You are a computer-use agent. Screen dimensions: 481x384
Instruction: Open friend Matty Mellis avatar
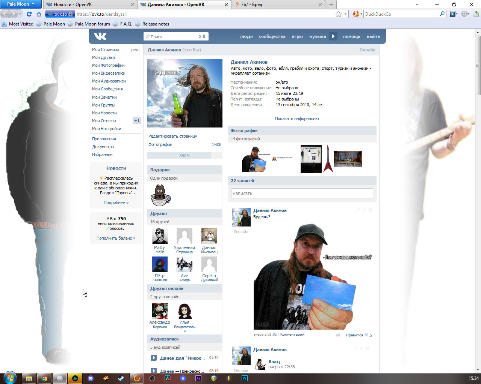(x=160, y=236)
